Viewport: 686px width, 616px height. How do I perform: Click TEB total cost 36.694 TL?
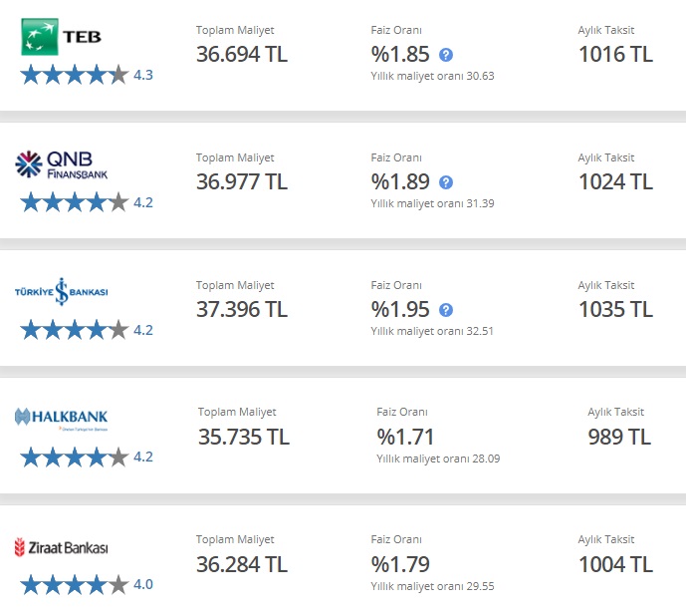[242, 55]
